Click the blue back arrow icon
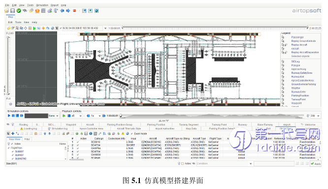Image resolution: width=328 pixels, height=189 pixels. click(62, 11)
